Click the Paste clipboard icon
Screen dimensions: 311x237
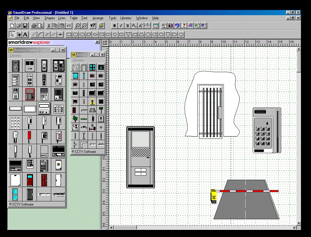pyautogui.click(x=62, y=25)
